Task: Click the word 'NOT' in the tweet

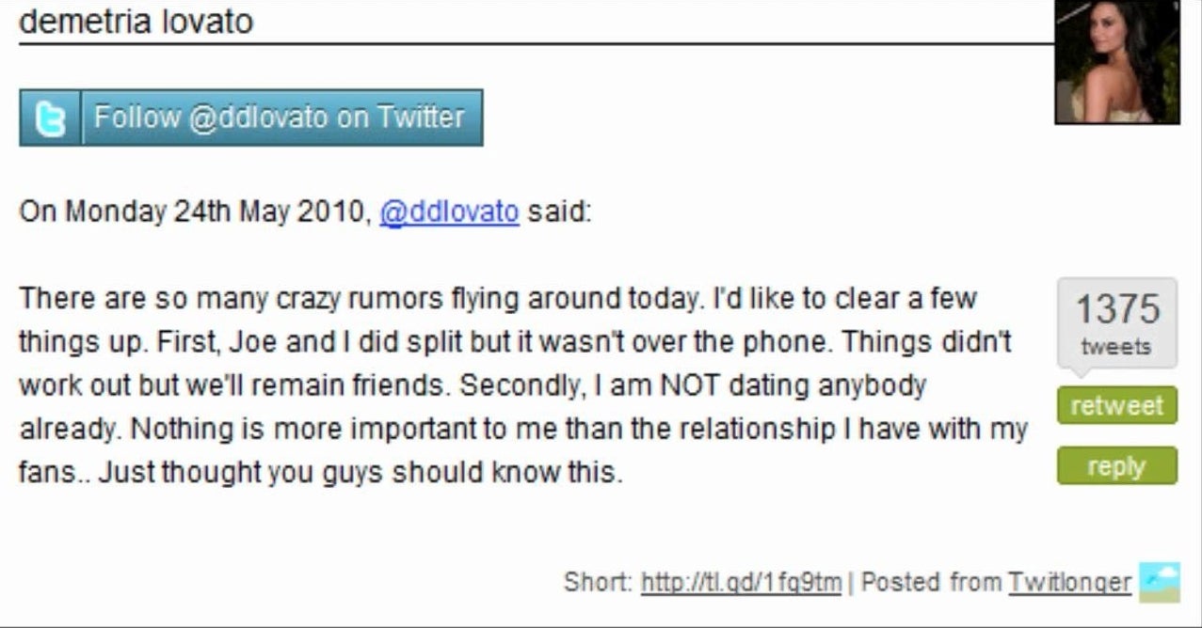Action: click(x=694, y=385)
